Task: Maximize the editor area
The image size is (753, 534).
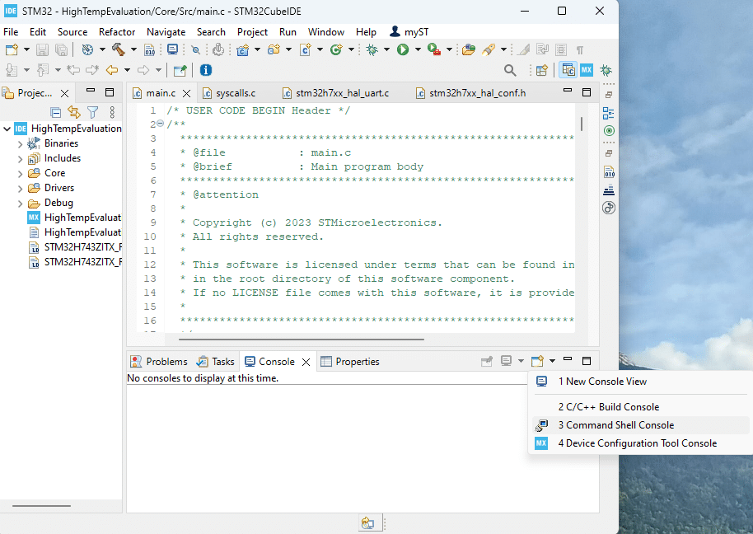Action: [587, 92]
